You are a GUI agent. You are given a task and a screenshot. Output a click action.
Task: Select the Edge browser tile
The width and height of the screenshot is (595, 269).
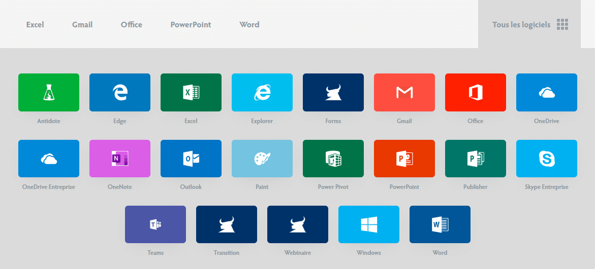(120, 92)
